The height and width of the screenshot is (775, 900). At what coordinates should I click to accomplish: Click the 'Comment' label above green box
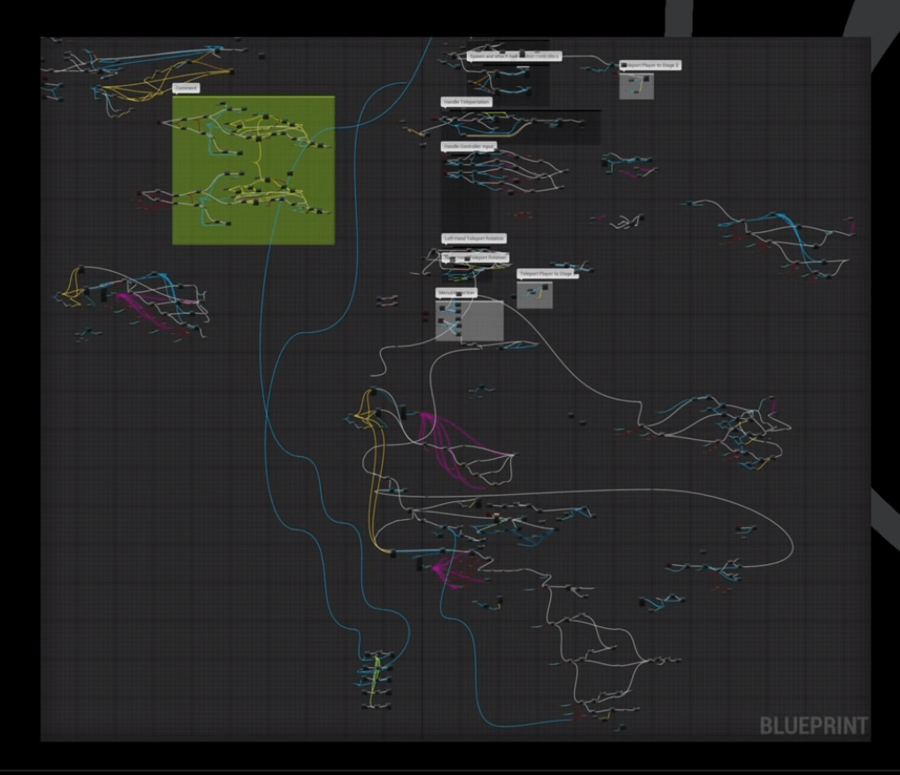point(187,89)
